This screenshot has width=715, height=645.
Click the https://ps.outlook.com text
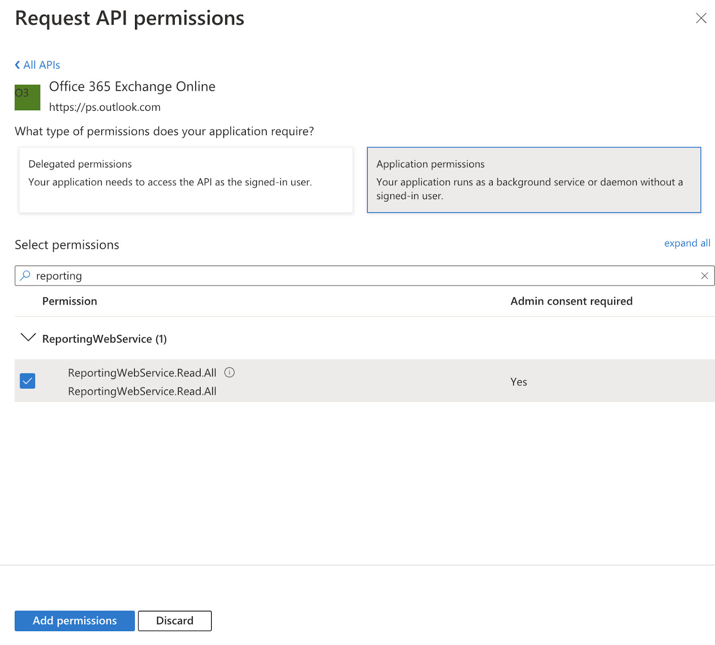tap(105, 107)
